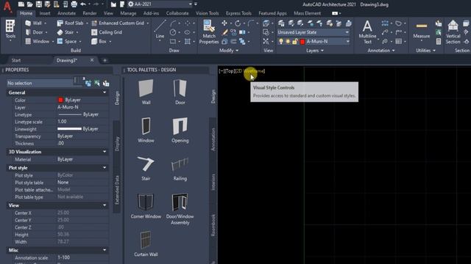Viewport: 471px width, 264px height.
Task: Click the Color ByLayer red swatch
Action: (x=60, y=100)
